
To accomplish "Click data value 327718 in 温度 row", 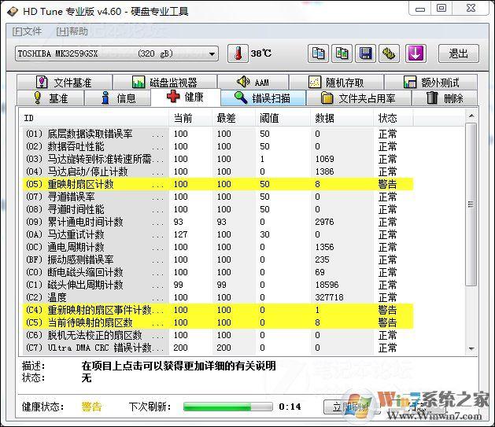I will point(329,297).
